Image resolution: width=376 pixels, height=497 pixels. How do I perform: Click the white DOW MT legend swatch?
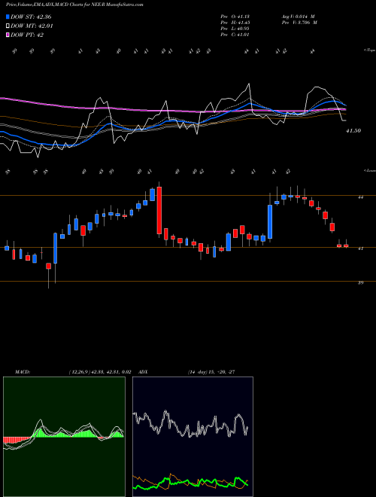point(8,26)
